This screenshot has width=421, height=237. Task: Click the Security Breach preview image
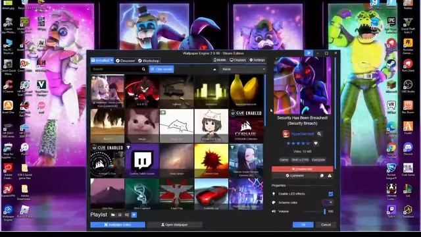coord(303,86)
